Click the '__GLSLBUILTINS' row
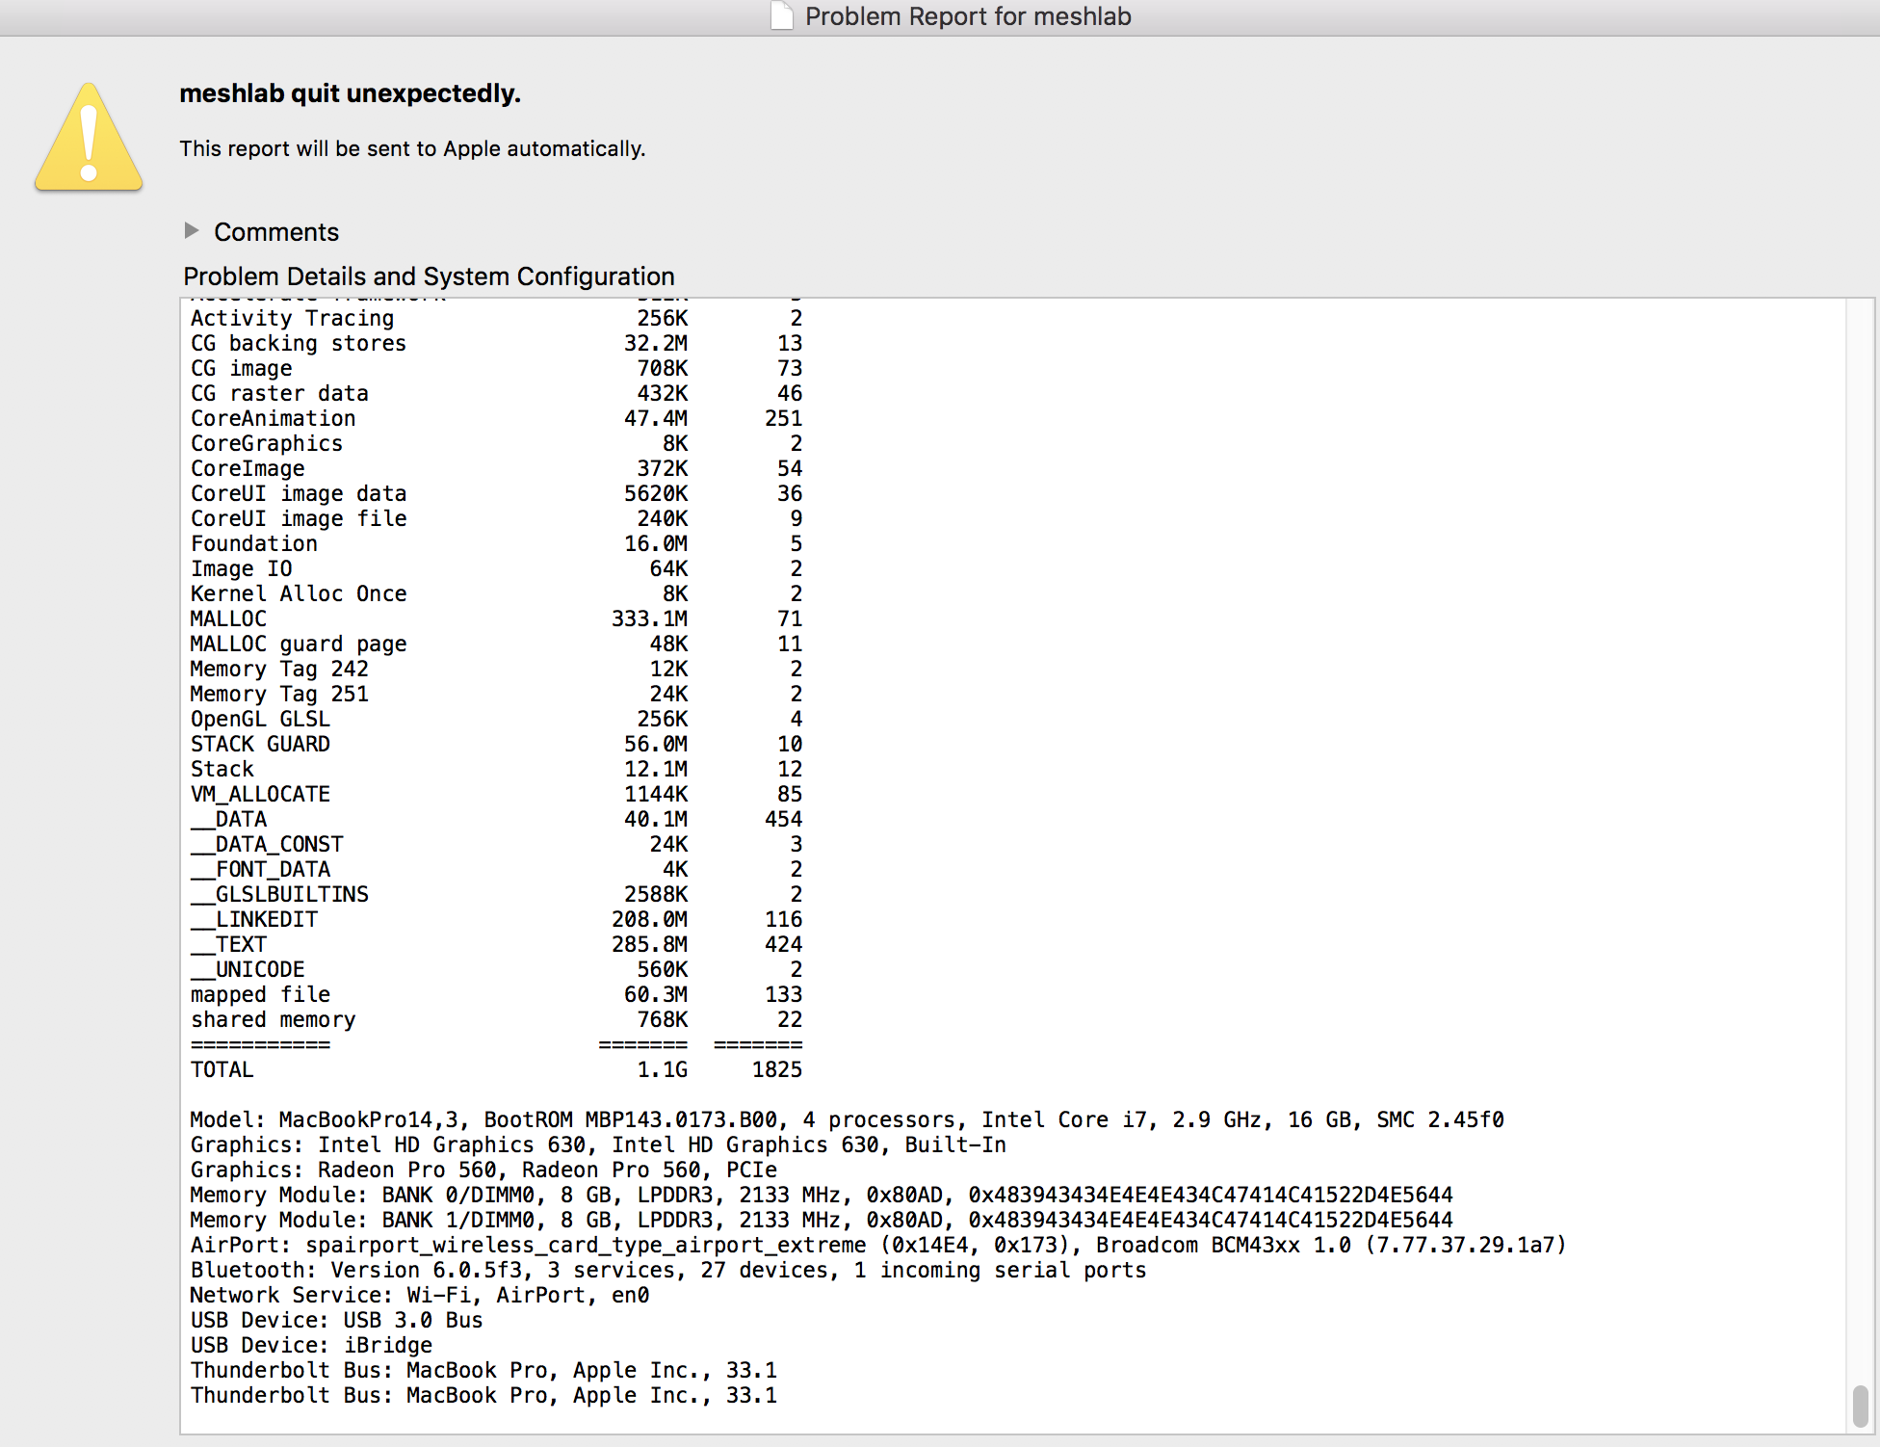1880x1447 pixels. click(496, 894)
